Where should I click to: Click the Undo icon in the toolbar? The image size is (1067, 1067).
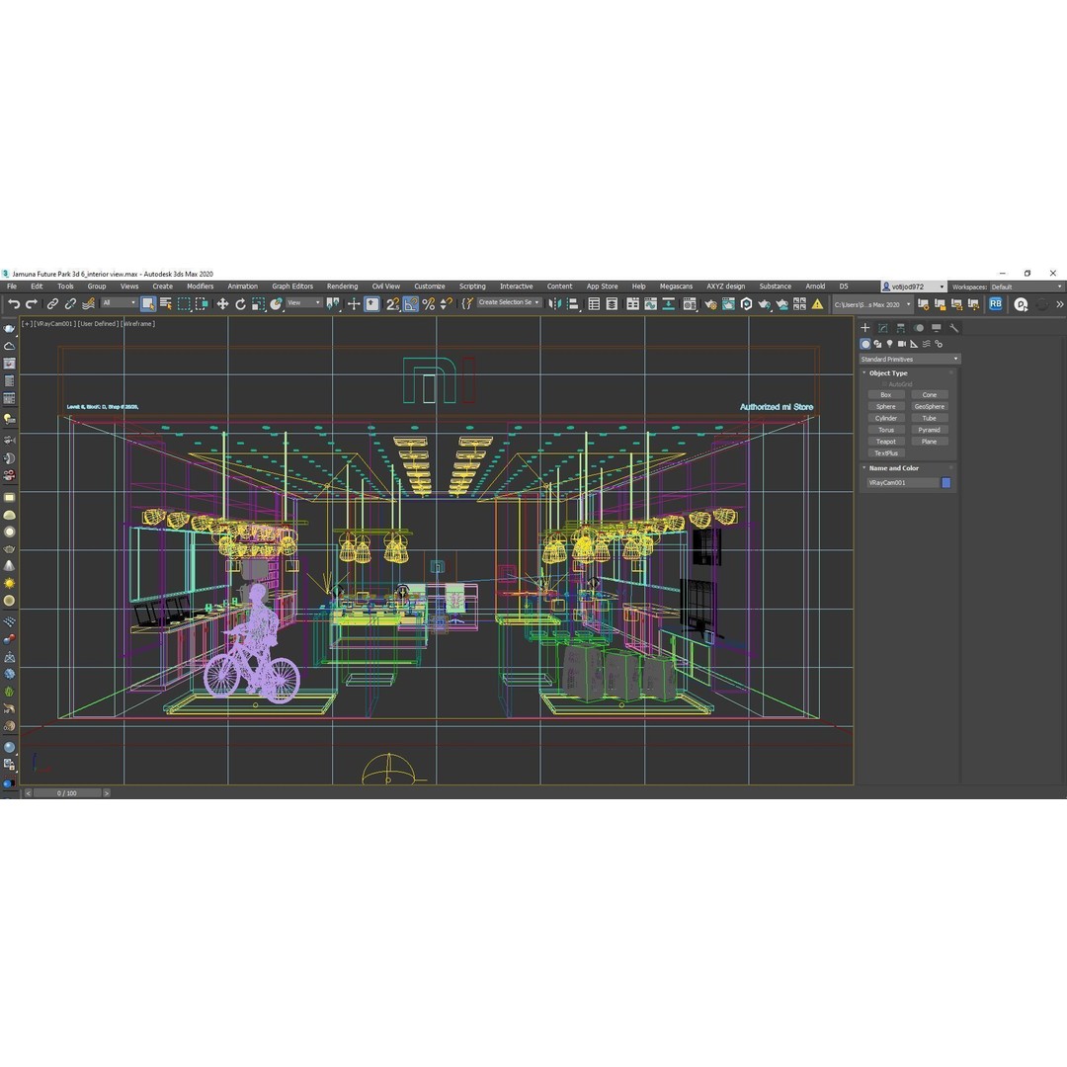[15, 303]
